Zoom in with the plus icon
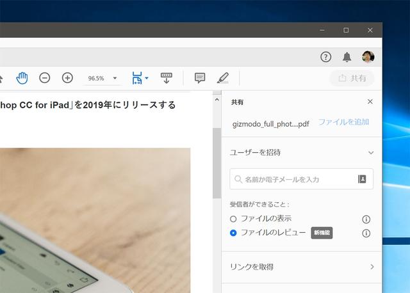Image resolution: width=410 pixels, height=293 pixels. click(67, 78)
